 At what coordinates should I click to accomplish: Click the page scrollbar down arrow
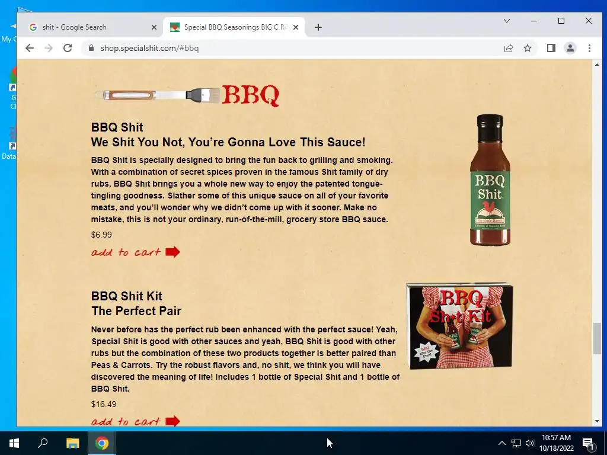click(597, 421)
